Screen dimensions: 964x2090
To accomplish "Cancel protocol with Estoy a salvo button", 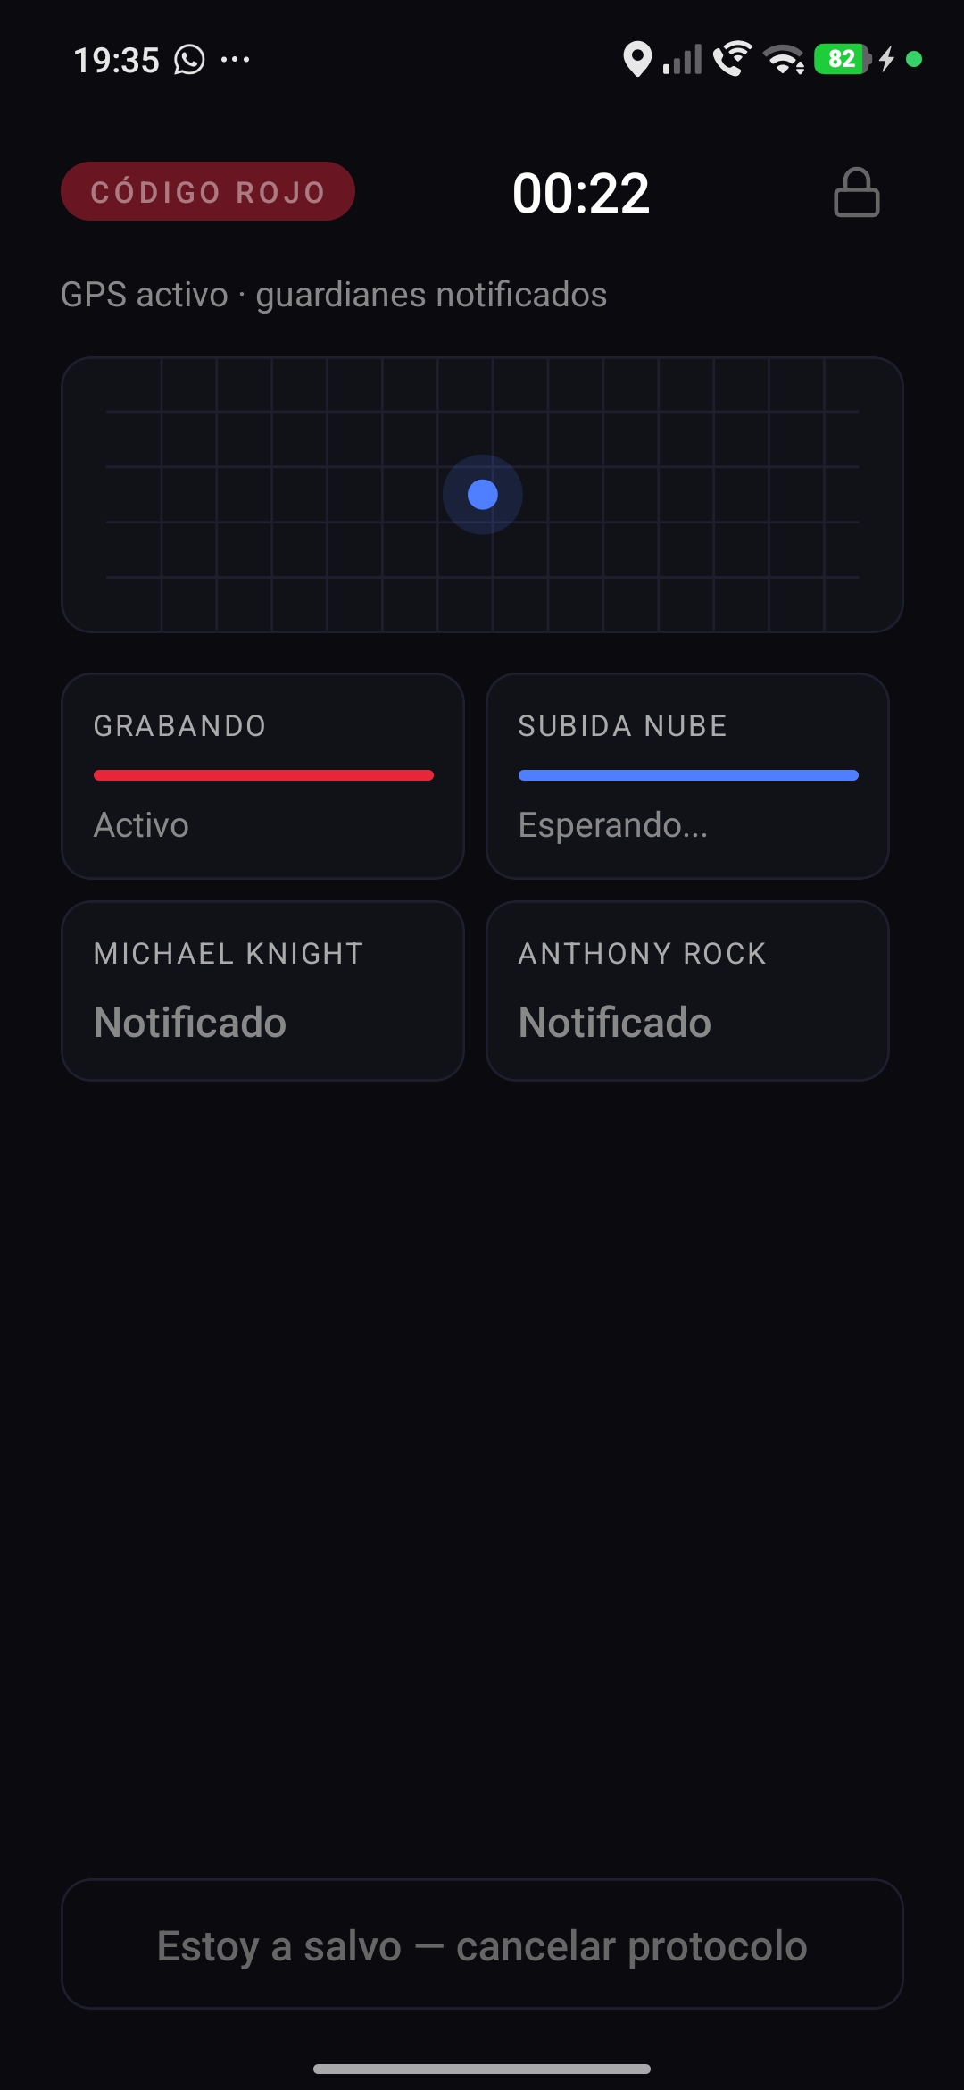I will click(482, 1945).
